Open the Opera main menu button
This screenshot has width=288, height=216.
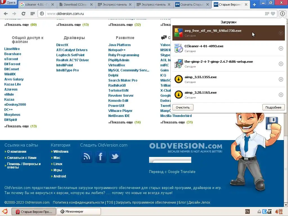coord(8,3)
